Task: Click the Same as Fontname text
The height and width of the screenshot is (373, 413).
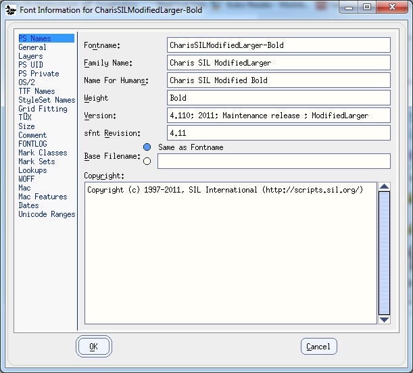Action: pyautogui.click(x=191, y=147)
